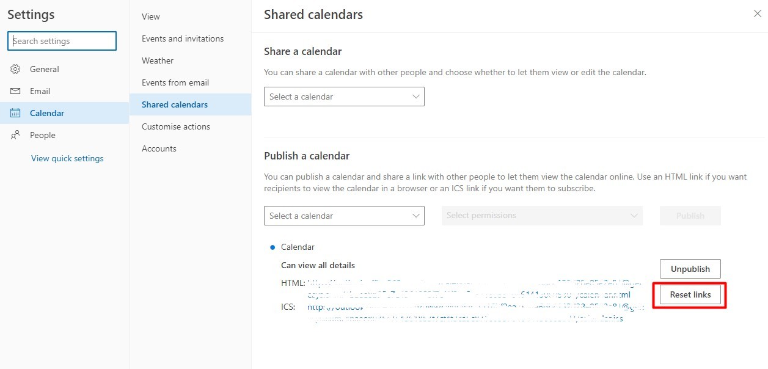Viewport: 768px width, 369px height.
Task: Open the Select permissions dropdown
Action: tap(542, 216)
